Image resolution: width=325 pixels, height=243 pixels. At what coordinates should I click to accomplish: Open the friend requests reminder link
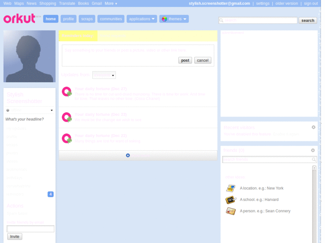[113, 36]
